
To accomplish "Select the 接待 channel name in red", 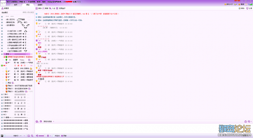I will point(20,65).
